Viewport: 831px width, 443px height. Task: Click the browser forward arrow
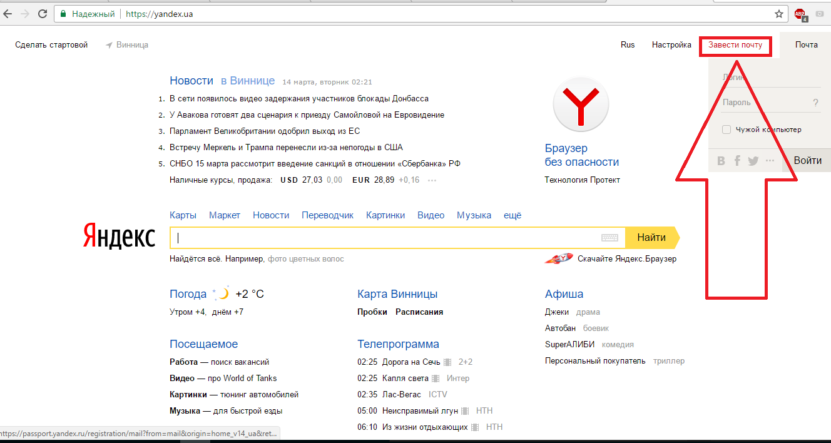[25, 13]
